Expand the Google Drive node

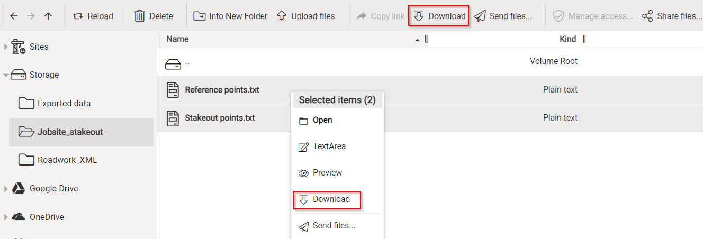pos(6,189)
